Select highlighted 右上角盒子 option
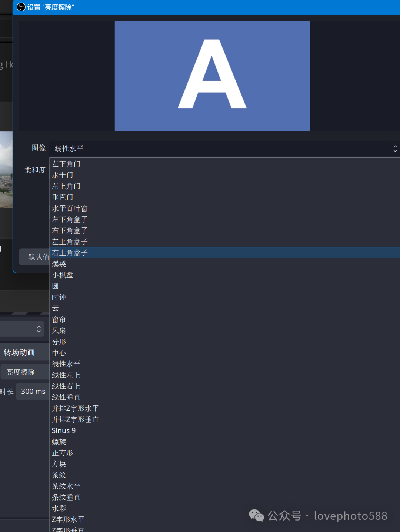Screen dimensions: 400x532 70,253
